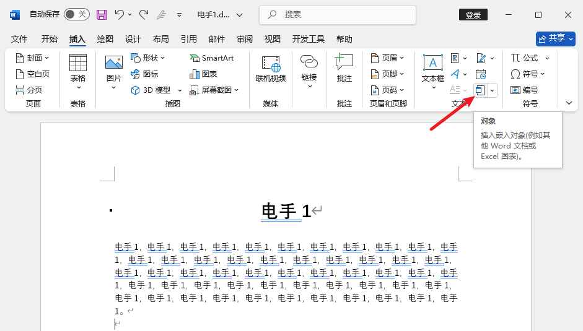This screenshot has width=583, height=331.
Task: Collapse the ribbon with the chevron
Action: click(x=569, y=103)
